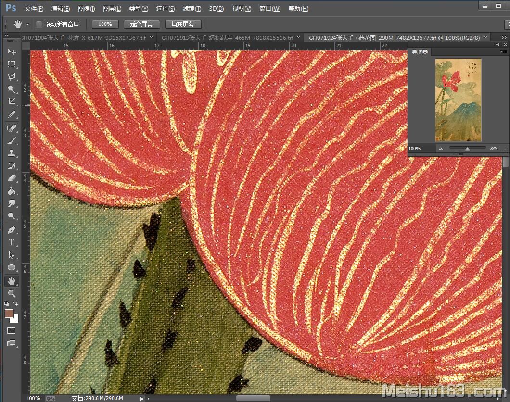
Task: Select the Clone Stamp tool
Action: (12, 153)
